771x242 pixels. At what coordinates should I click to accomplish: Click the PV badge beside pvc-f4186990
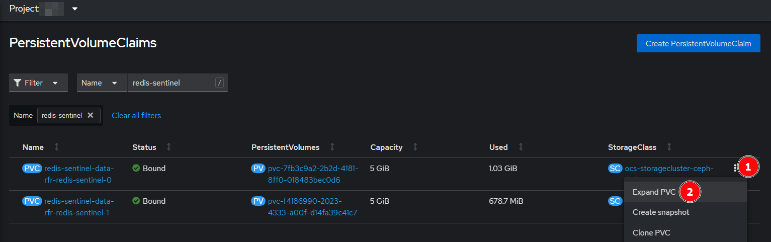pos(258,201)
